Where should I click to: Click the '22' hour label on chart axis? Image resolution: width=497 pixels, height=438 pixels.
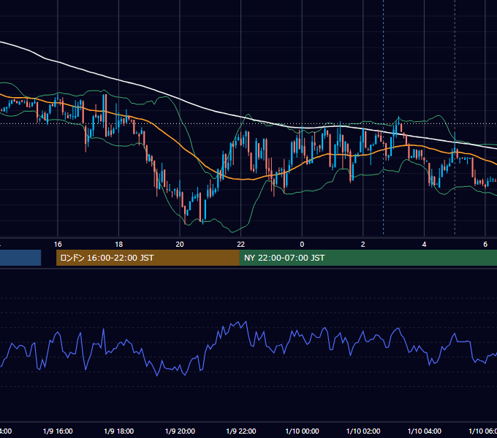tap(241, 244)
